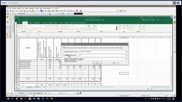This screenshot has height=102, width=182.
Task: Open MicroStation Settings menu
Action: pos(19,8)
